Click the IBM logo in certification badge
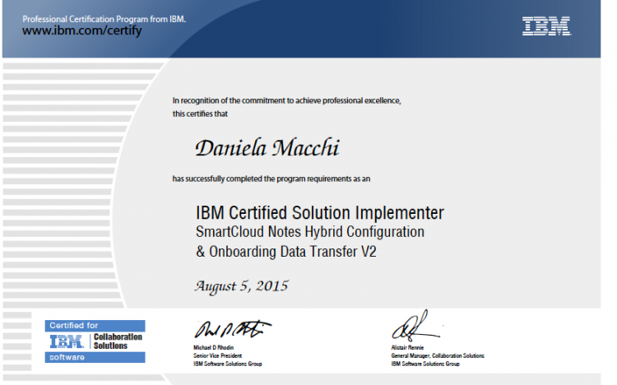The width and height of the screenshot is (617, 385). point(67,341)
